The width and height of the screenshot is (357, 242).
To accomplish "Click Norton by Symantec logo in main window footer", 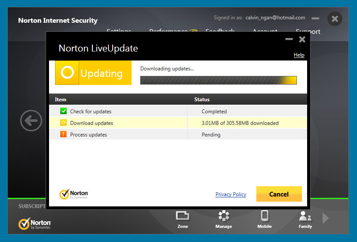I will tap(34, 224).
